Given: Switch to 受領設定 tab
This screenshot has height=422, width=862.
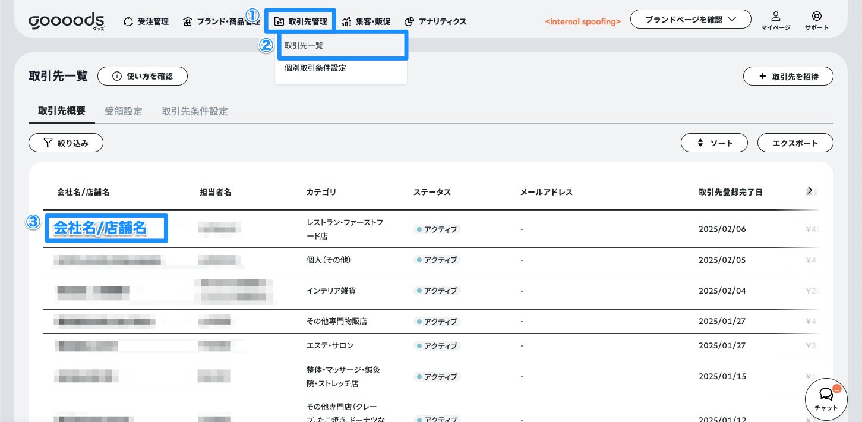Looking at the screenshot, I should tap(124, 111).
